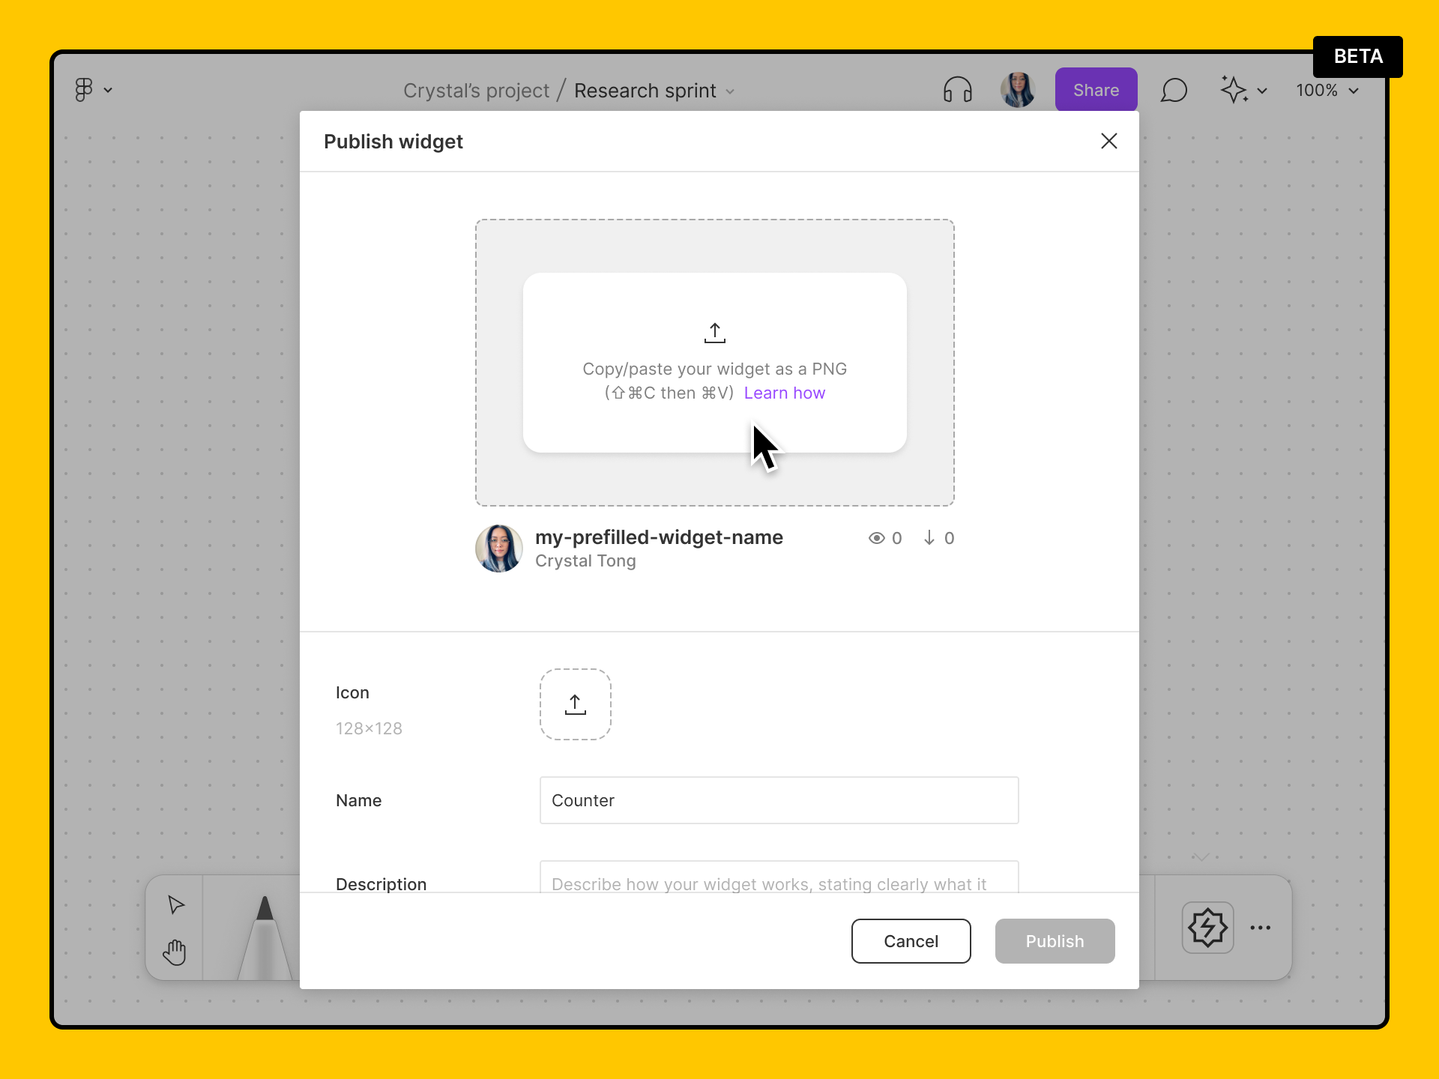Select the arrow Move tool in toolbar
The image size is (1439, 1079).
click(176, 905)
